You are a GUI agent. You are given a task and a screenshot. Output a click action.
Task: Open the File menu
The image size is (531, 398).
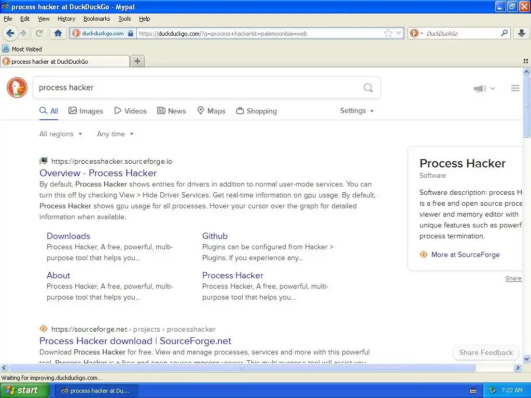point(8,19)
